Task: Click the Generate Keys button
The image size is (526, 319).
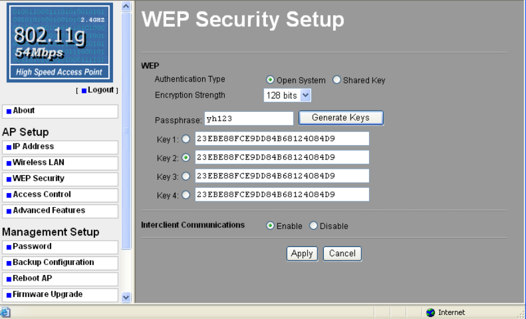Action: point(341,118)
